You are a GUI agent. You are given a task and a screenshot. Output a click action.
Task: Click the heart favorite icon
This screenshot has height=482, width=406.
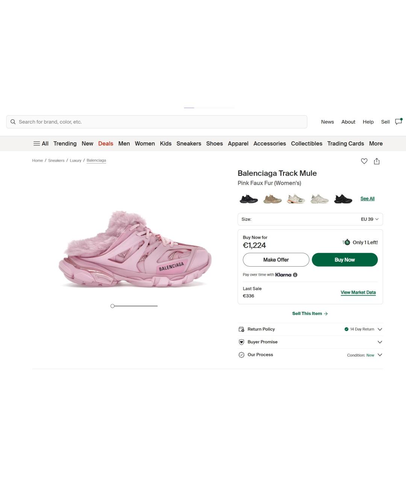pos(364,161)
